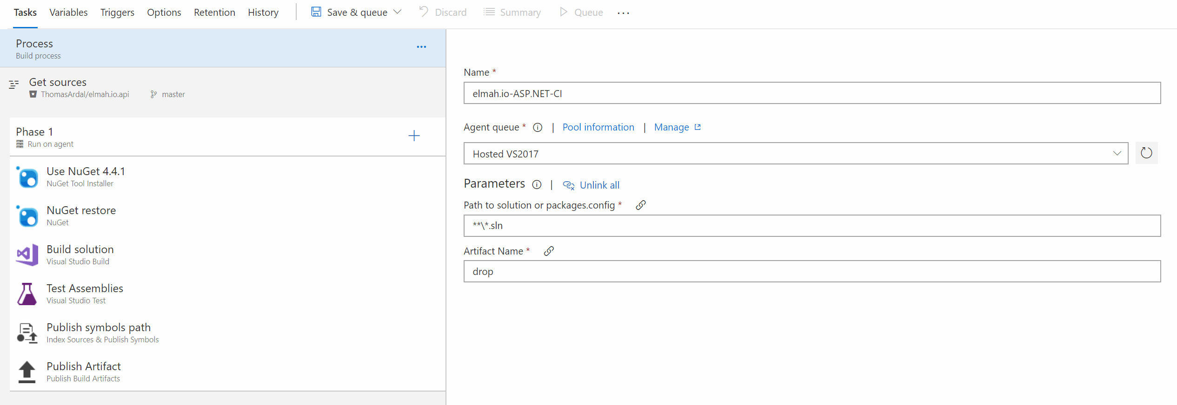Click the refresh agent queue icon

(x=1146, y=153)
